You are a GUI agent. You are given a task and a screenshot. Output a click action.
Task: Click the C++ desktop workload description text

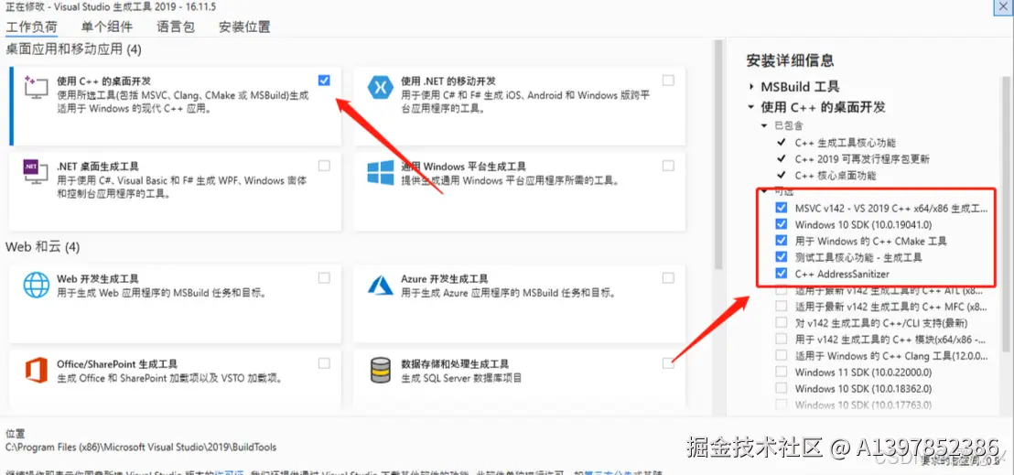tap(183, 103)
